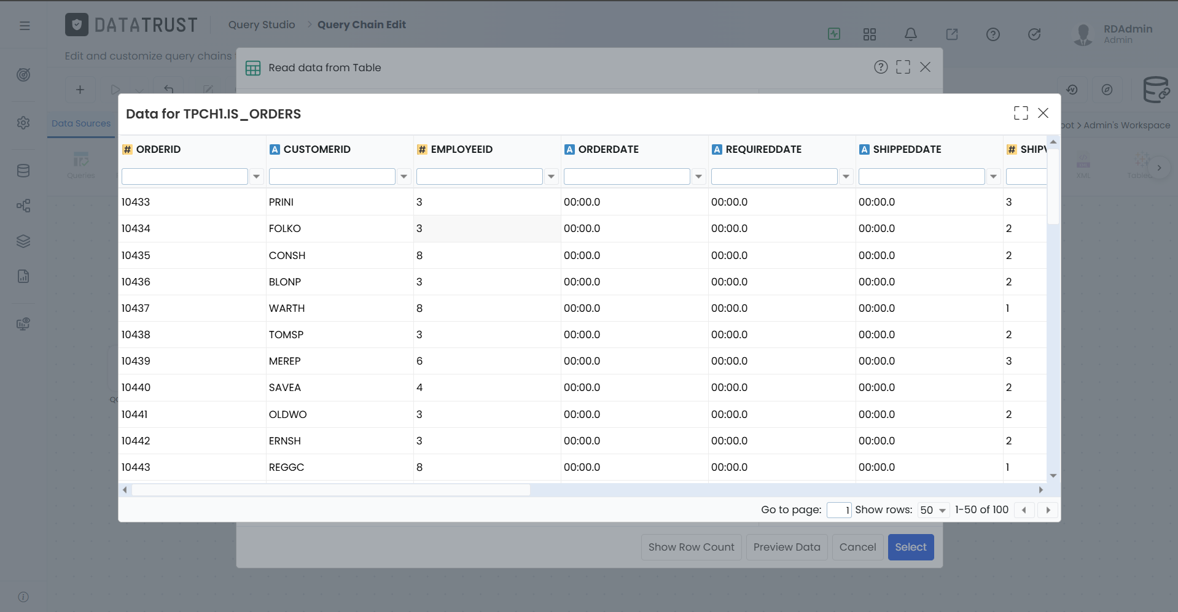Viewport: 1178px width, 612px height.
Task: Open settings gear in left sidebar
Action: pos(23,123)
